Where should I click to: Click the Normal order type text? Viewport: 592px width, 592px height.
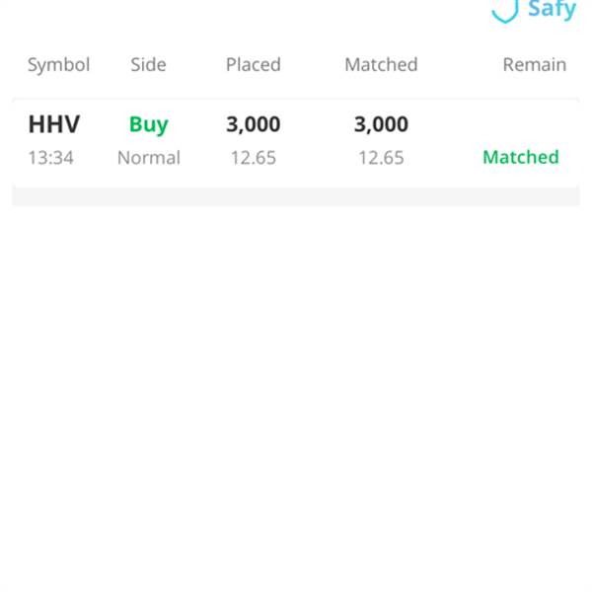point(149,158)
